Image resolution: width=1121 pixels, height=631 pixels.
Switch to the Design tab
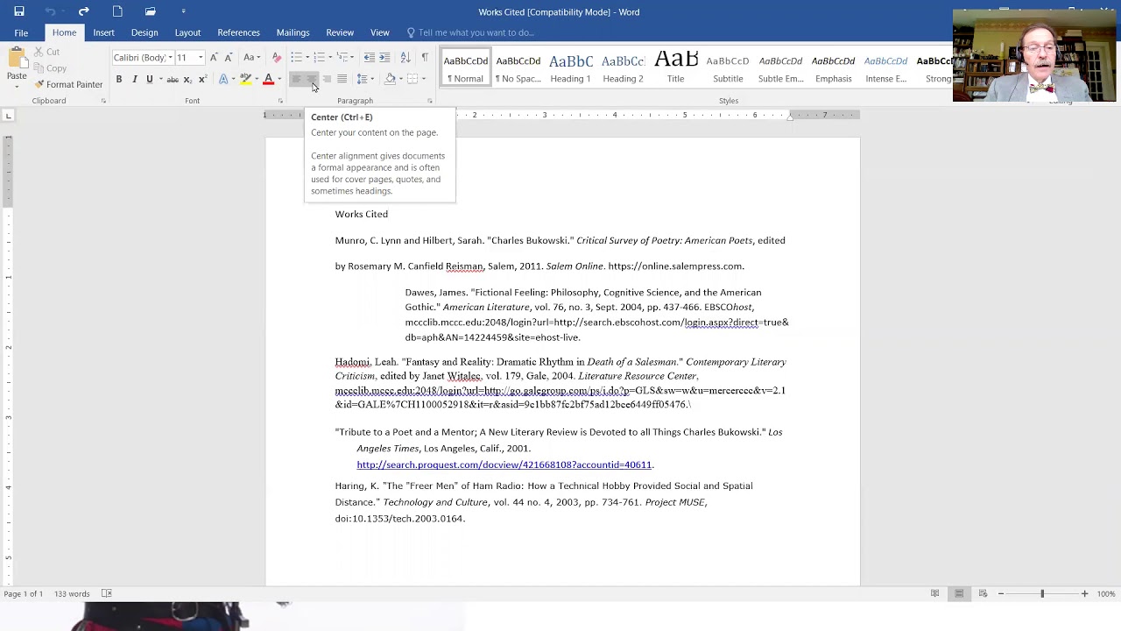point(145,32)
